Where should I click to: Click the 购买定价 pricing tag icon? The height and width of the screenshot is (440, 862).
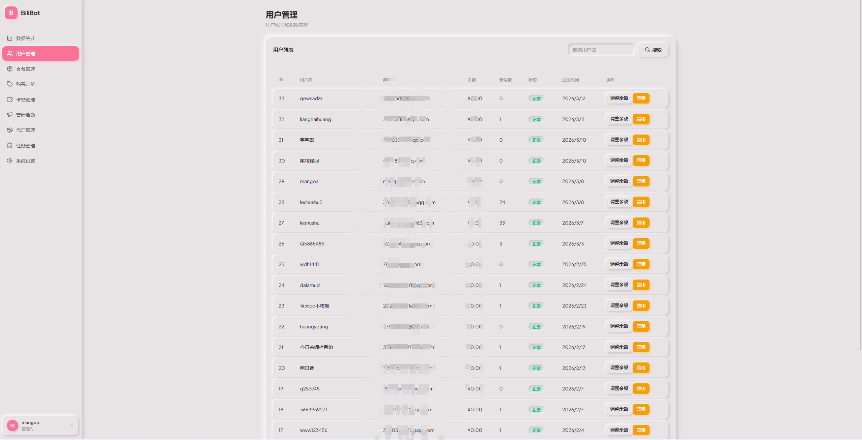10,84
